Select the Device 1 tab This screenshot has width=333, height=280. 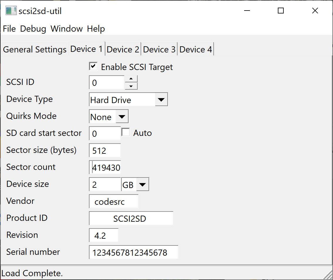(x=87, y=49)
